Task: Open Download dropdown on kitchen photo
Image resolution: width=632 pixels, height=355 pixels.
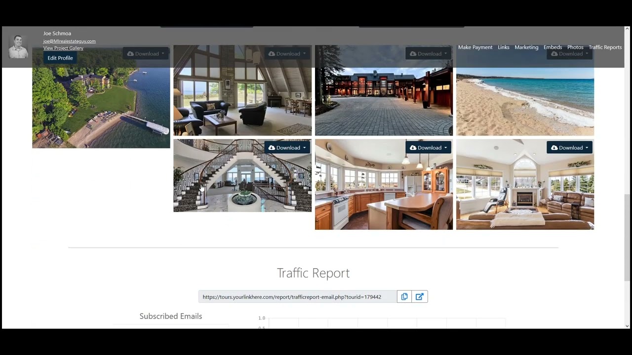Action: (x=429, y=147)
